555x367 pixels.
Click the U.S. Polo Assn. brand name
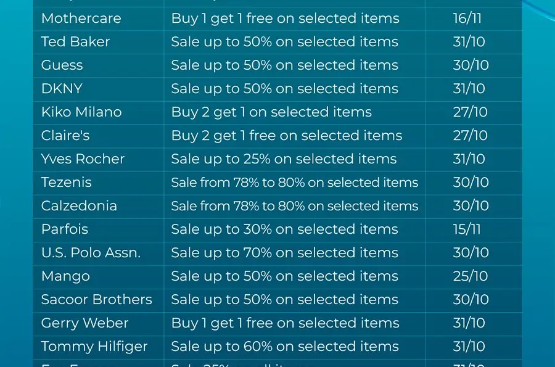coord(91,253)
